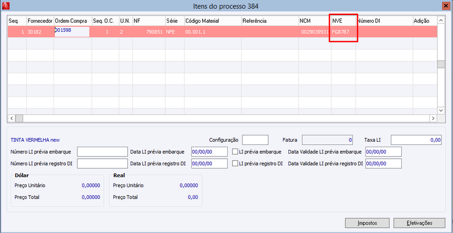Click Data LI prévia embarque date field
Image resolution: width=453 pixels, height=233 pixels.
point(210,151)
